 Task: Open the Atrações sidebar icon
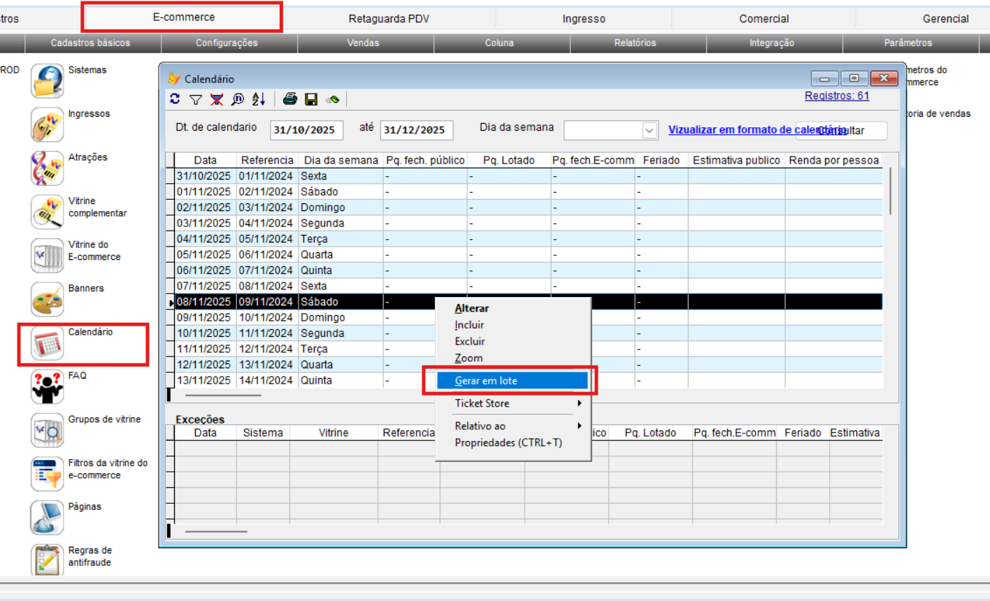click(x=48, y=168)
